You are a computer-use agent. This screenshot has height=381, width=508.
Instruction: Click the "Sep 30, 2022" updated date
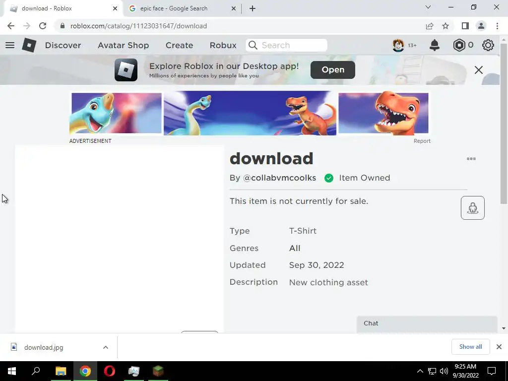[317, 265]
